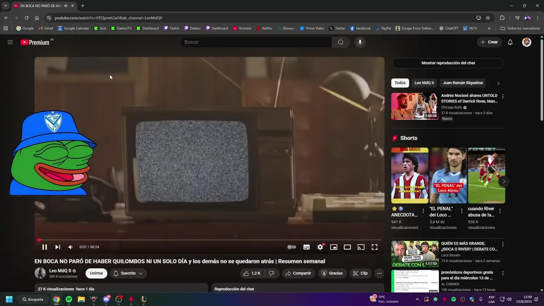The image size is (544, 306).
Task: Open options for QUIÉN ES MÁS GRANDE
Action: point(503,244)
